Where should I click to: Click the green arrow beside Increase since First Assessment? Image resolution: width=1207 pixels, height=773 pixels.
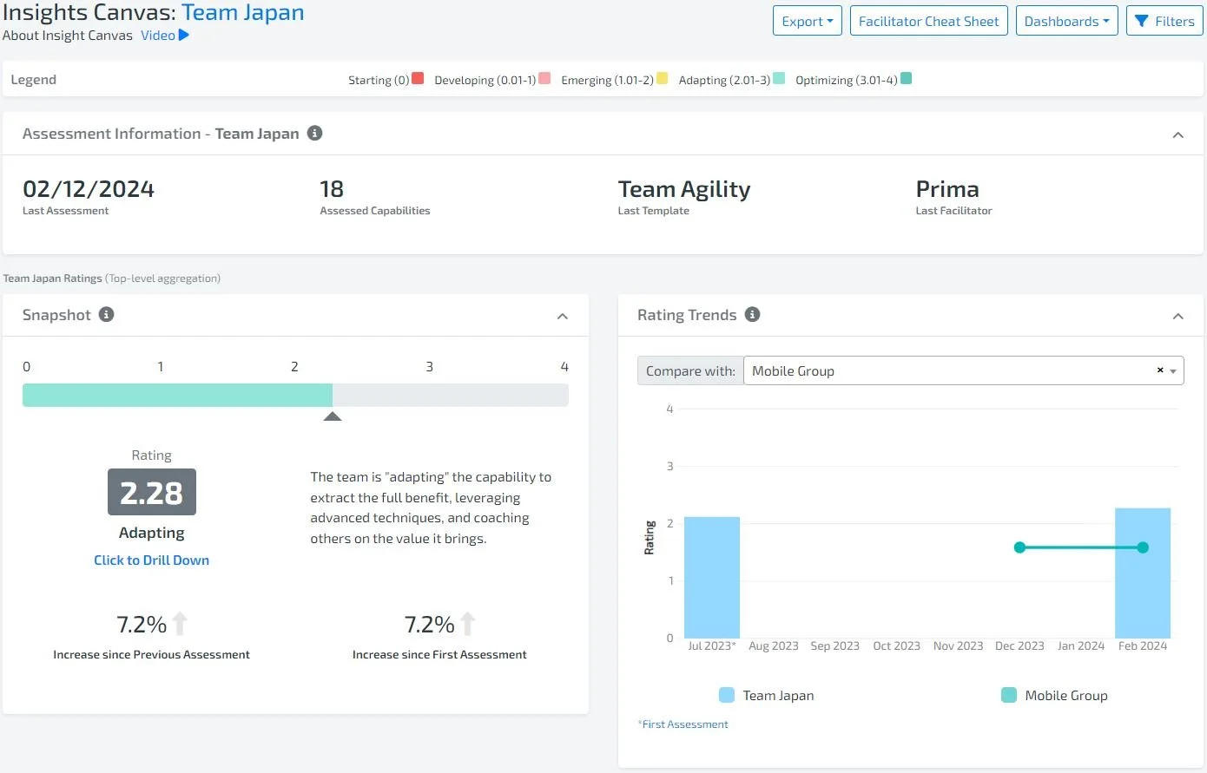point(467,622)
